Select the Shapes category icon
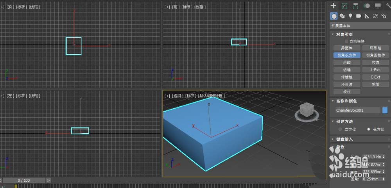Viewport: 391px width, 188px height. click(x=342, y=16)
